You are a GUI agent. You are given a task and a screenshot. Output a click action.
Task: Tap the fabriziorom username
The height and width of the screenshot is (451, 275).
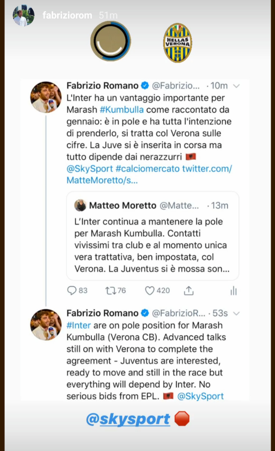click(x=67, y=16)
